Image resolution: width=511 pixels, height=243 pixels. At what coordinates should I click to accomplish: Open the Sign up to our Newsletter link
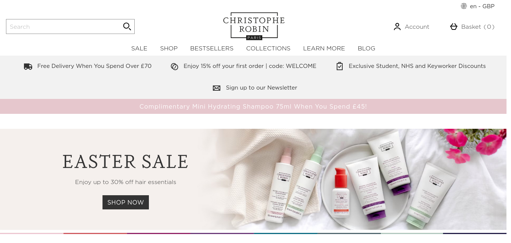[261, 88]
